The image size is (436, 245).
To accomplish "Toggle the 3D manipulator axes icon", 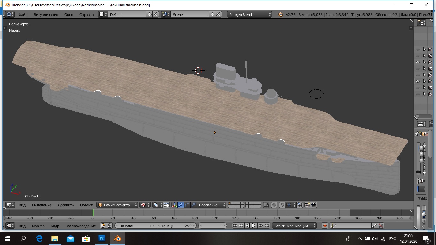I will pyautogui.click(x=174, y=205).
